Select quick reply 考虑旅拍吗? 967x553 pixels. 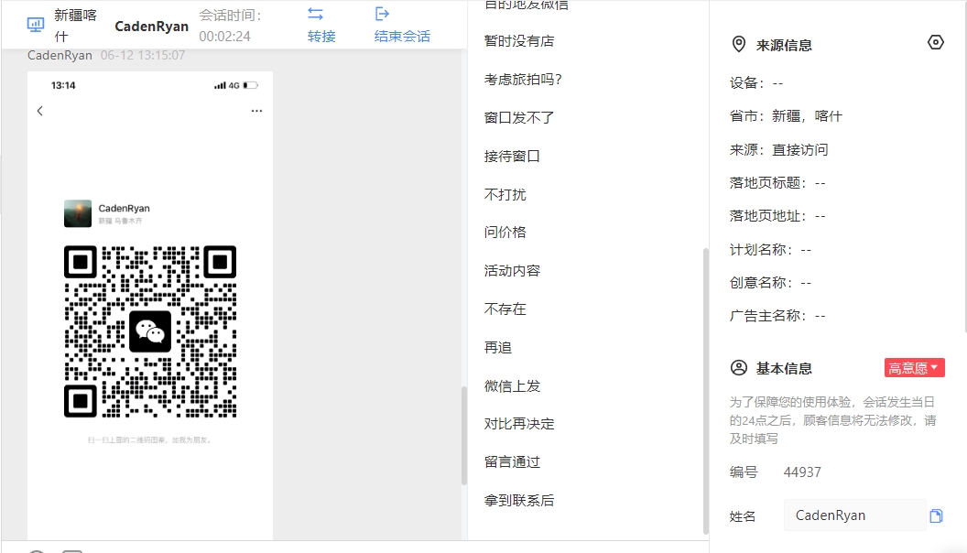pyautogui.click(x=523, y=80)
